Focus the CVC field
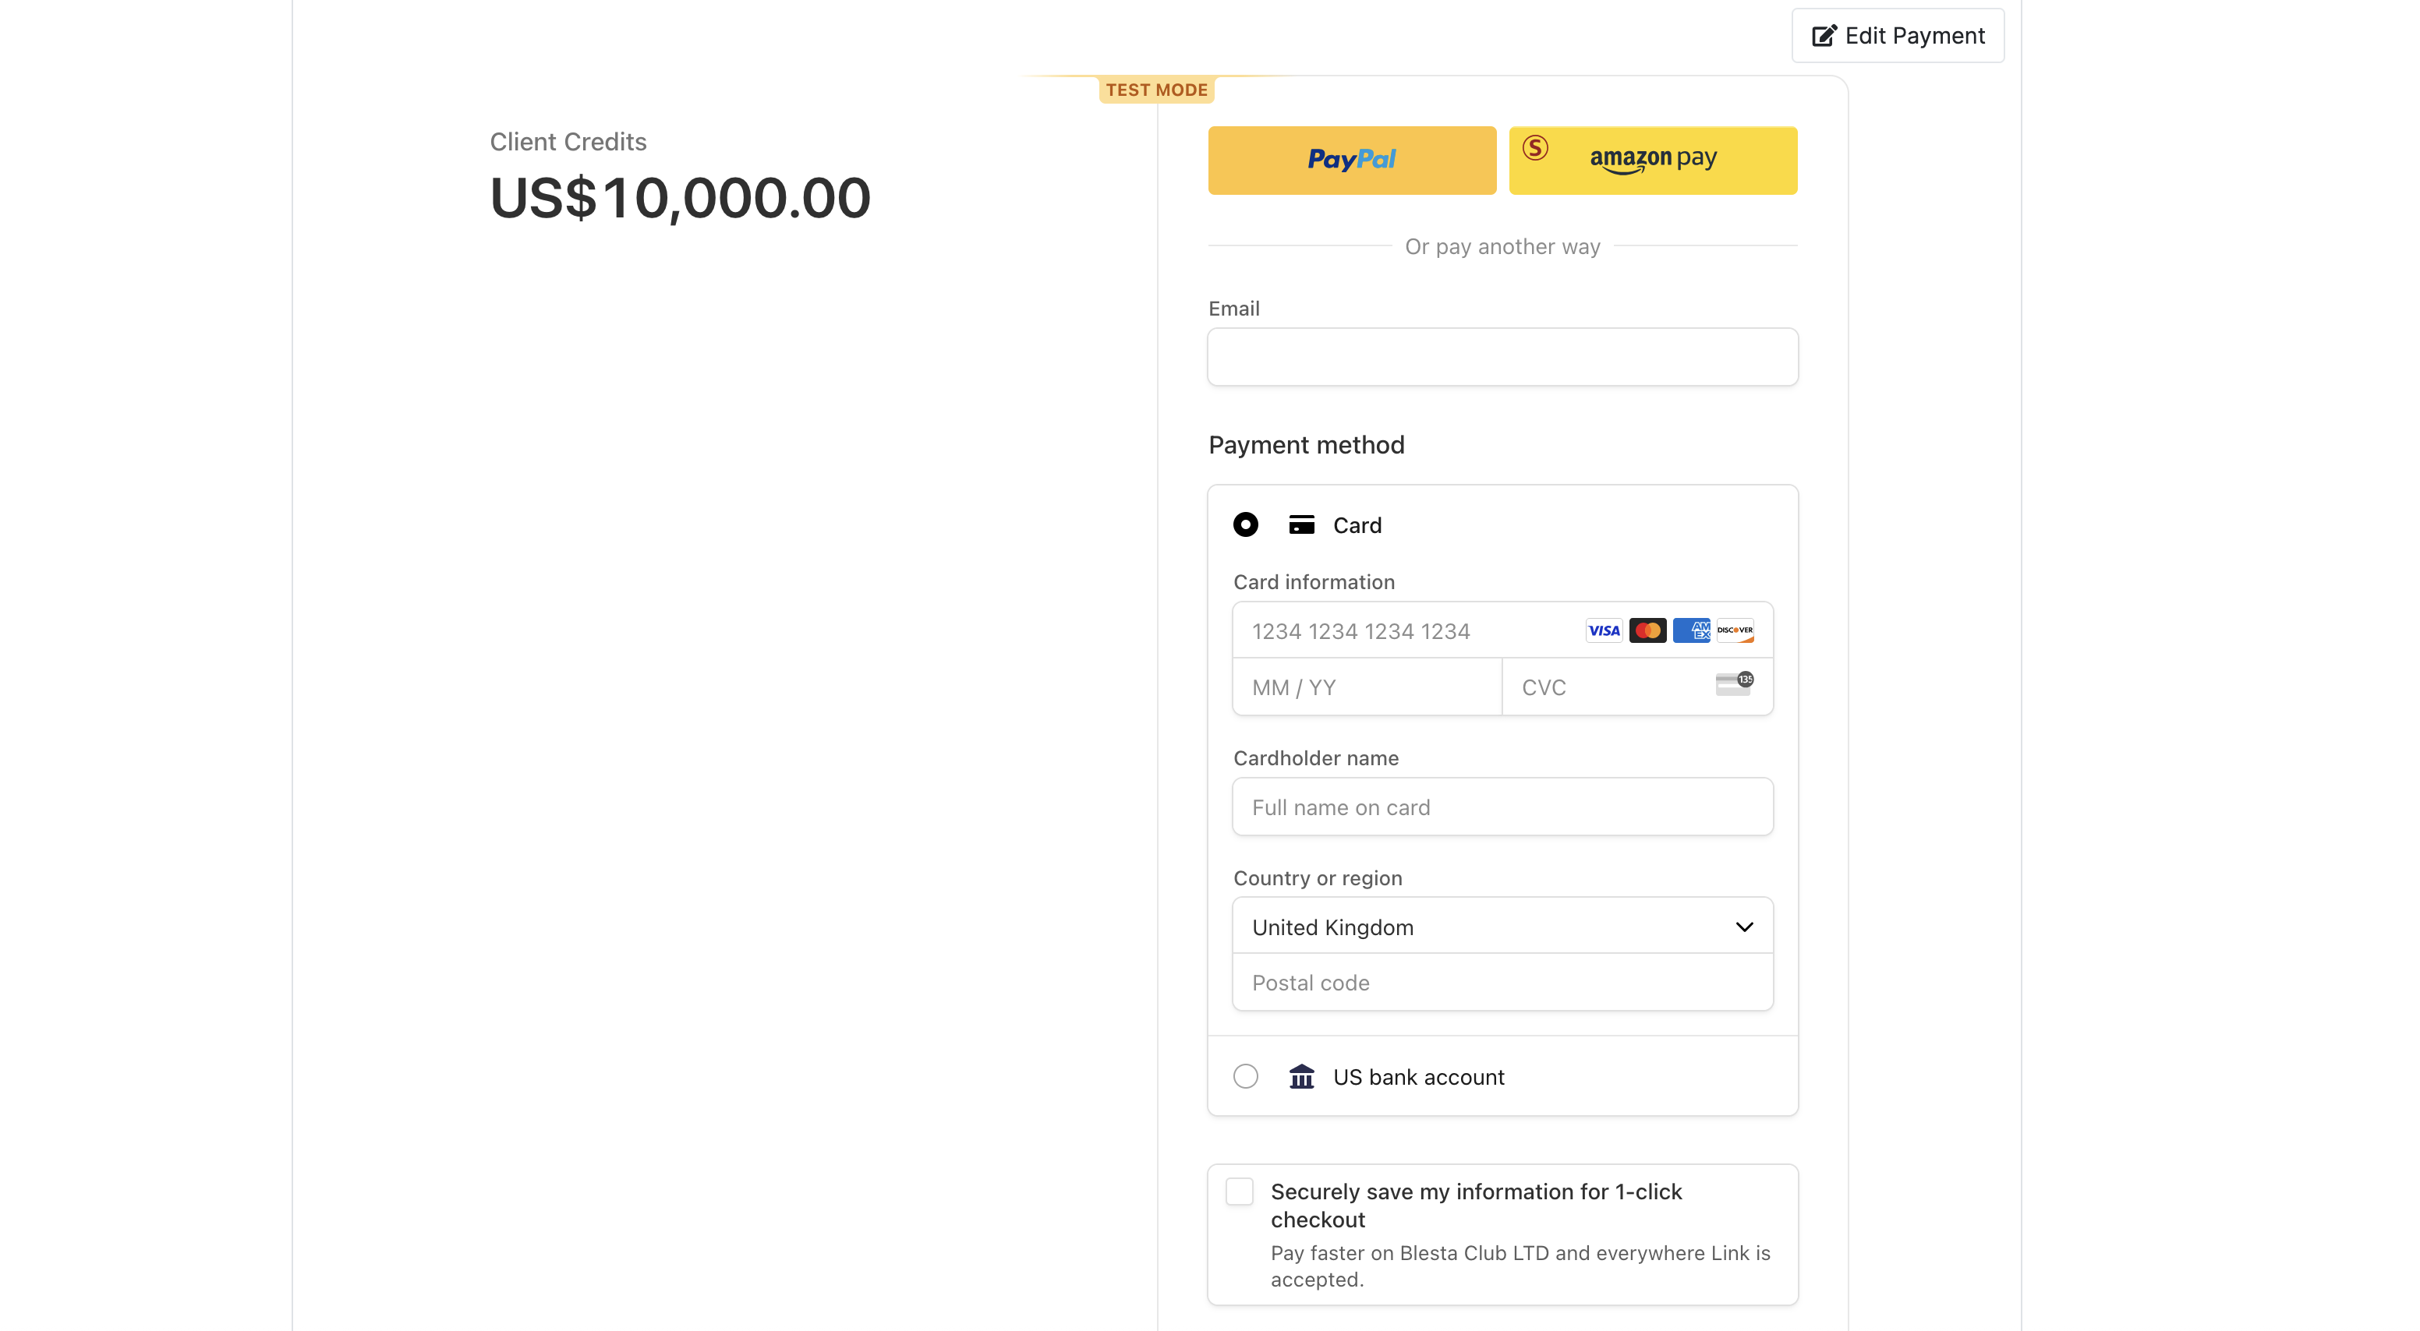 [x=1637, y=687]
